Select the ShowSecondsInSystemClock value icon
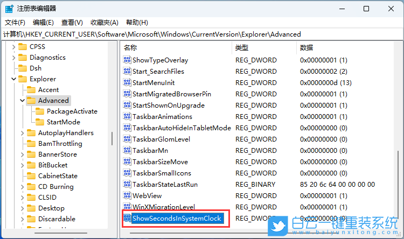 click(128, 218)
